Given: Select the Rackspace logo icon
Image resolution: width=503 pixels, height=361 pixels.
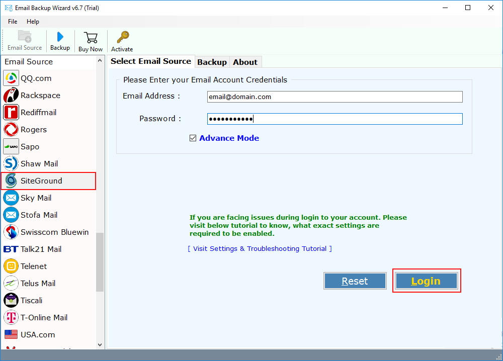Looking at the screenshot, I should [11, 95].
